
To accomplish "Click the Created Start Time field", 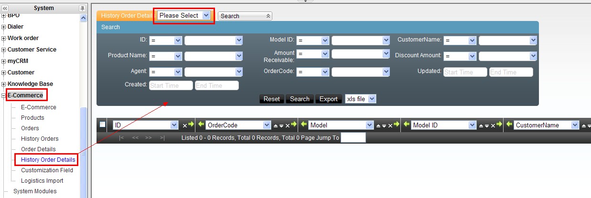I will point(171,85).
